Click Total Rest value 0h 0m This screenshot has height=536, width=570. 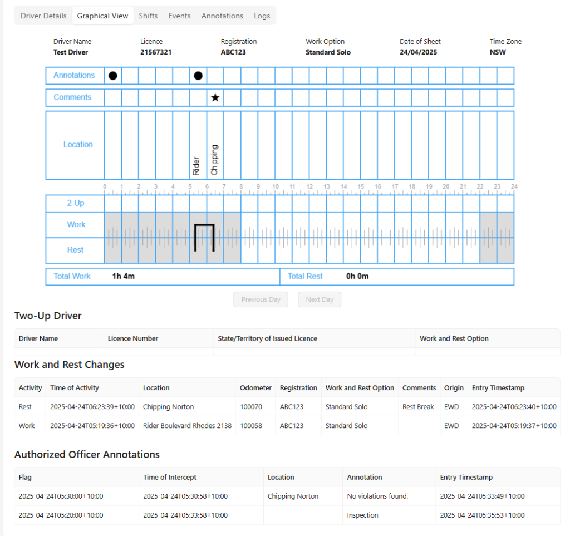[357, 276]
